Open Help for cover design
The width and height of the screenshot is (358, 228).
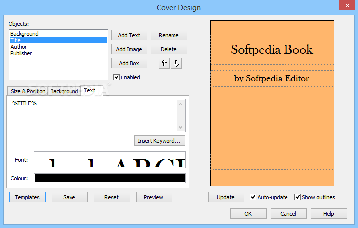tap(329, 214)
